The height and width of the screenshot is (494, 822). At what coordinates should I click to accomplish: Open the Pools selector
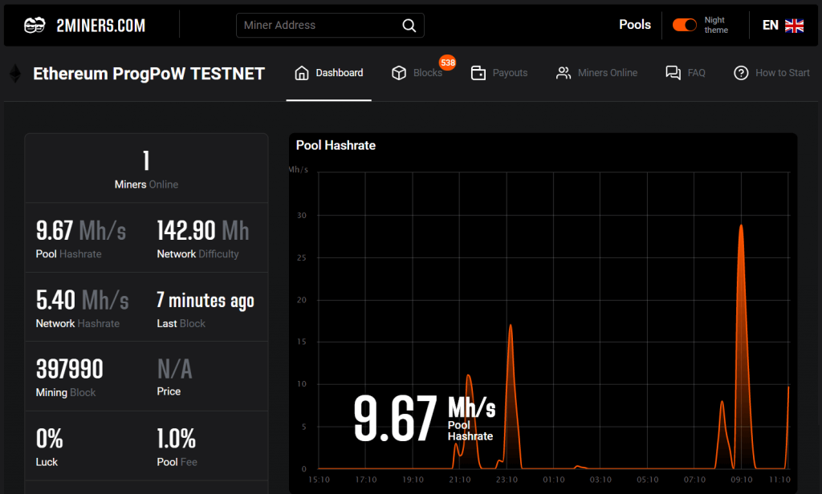click(x=635, y=25)
